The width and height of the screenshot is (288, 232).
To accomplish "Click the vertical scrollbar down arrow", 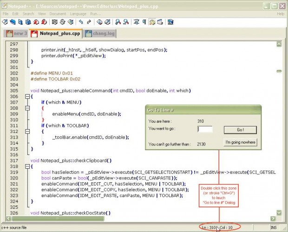I will pos(279,212).
